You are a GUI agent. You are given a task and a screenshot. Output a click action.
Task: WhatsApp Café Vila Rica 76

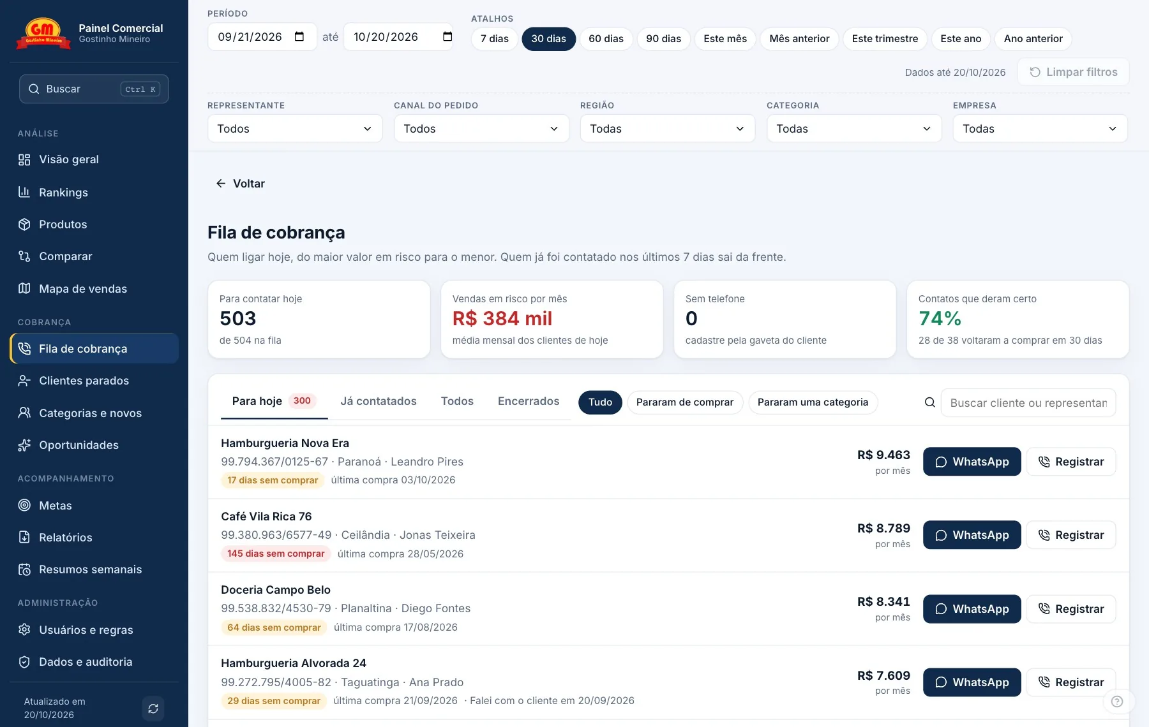tap(972, 535)
